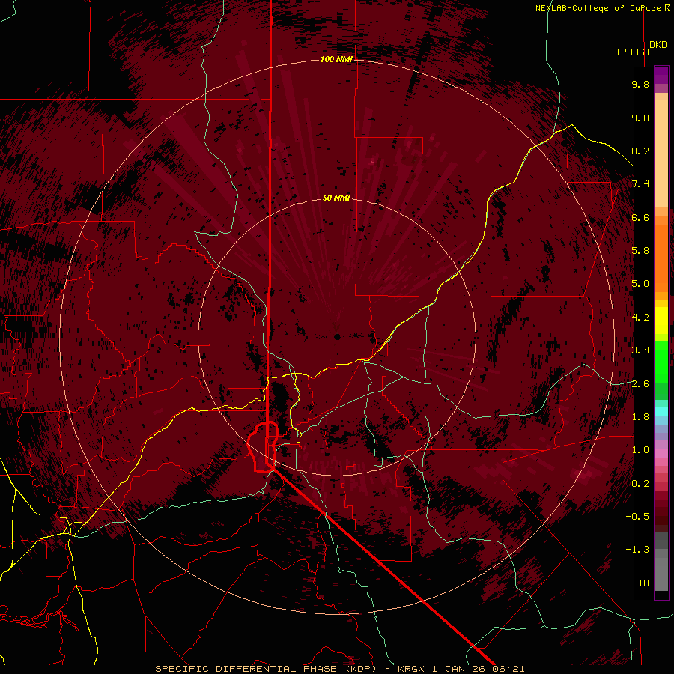
Task: Click the -0.5 value on the scale
Action: click(x=637, y=517)
